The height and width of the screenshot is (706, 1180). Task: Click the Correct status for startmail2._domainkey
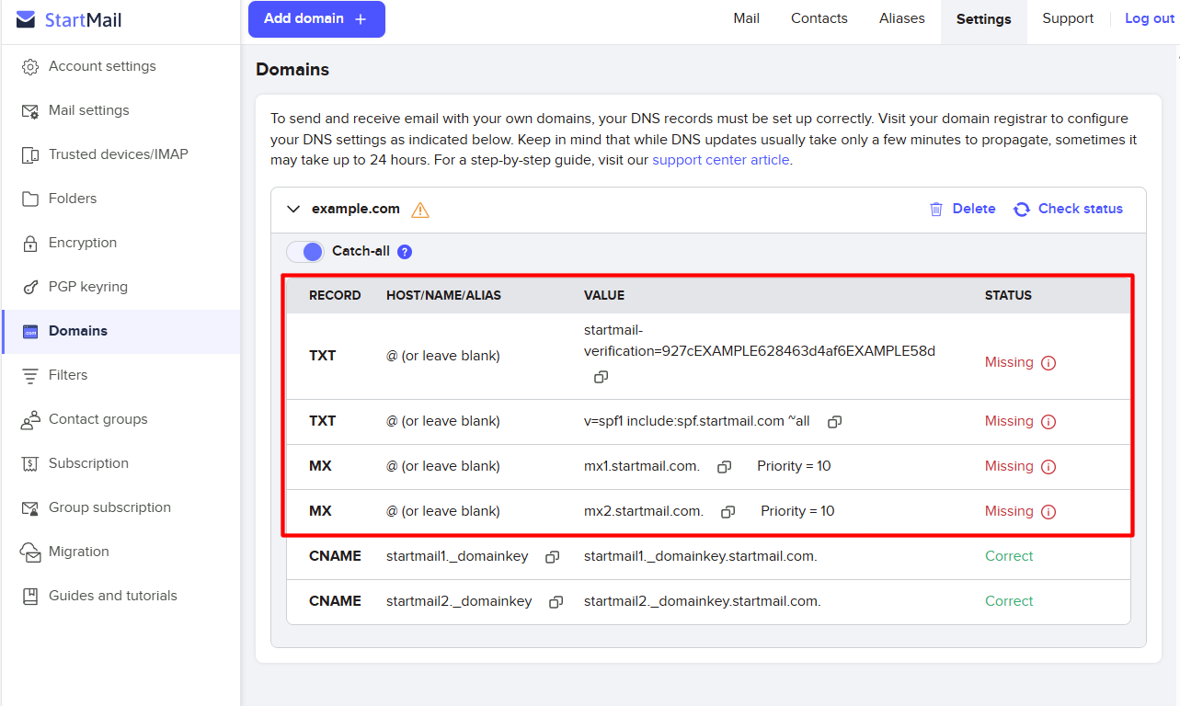[1009, 601]
